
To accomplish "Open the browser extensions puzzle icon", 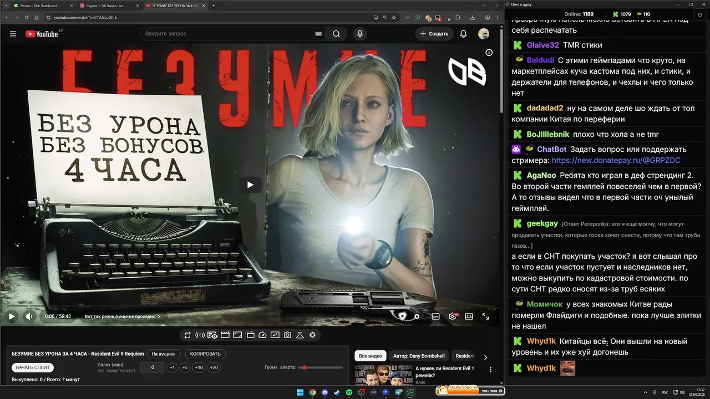I will [458, 18].
